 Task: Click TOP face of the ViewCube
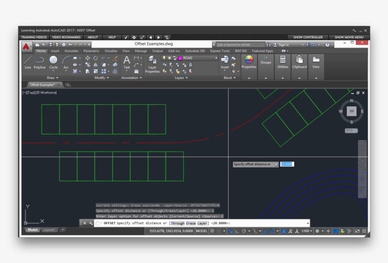[352, 111]
